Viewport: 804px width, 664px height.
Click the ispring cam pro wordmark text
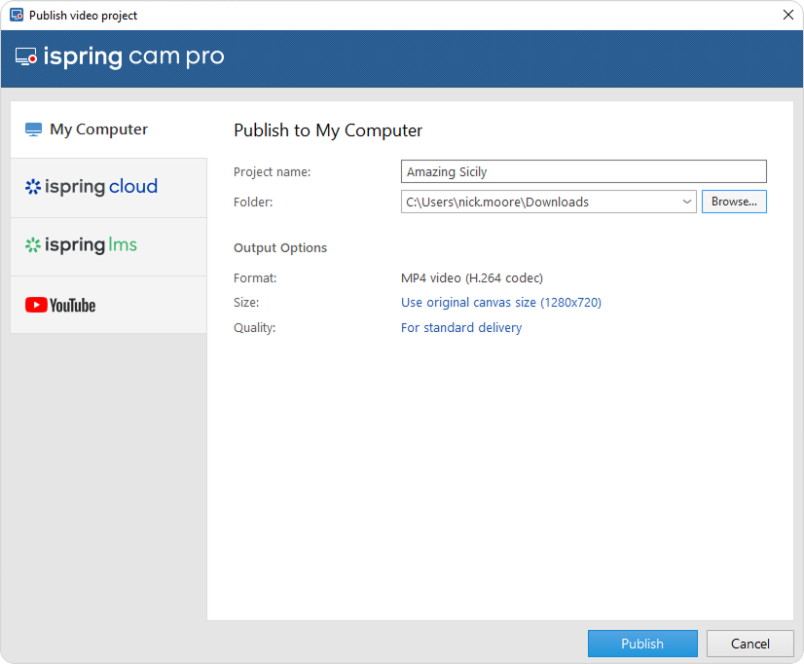133,57
